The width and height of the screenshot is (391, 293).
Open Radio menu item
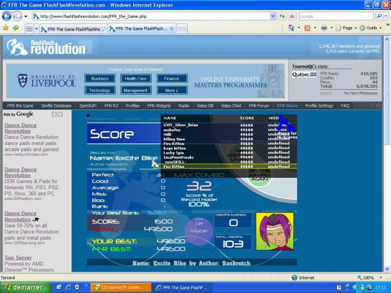tap(184, 106)
